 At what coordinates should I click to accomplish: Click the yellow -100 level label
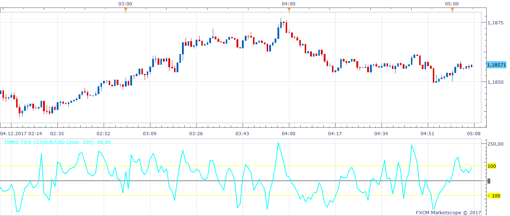tap(493, 196)
